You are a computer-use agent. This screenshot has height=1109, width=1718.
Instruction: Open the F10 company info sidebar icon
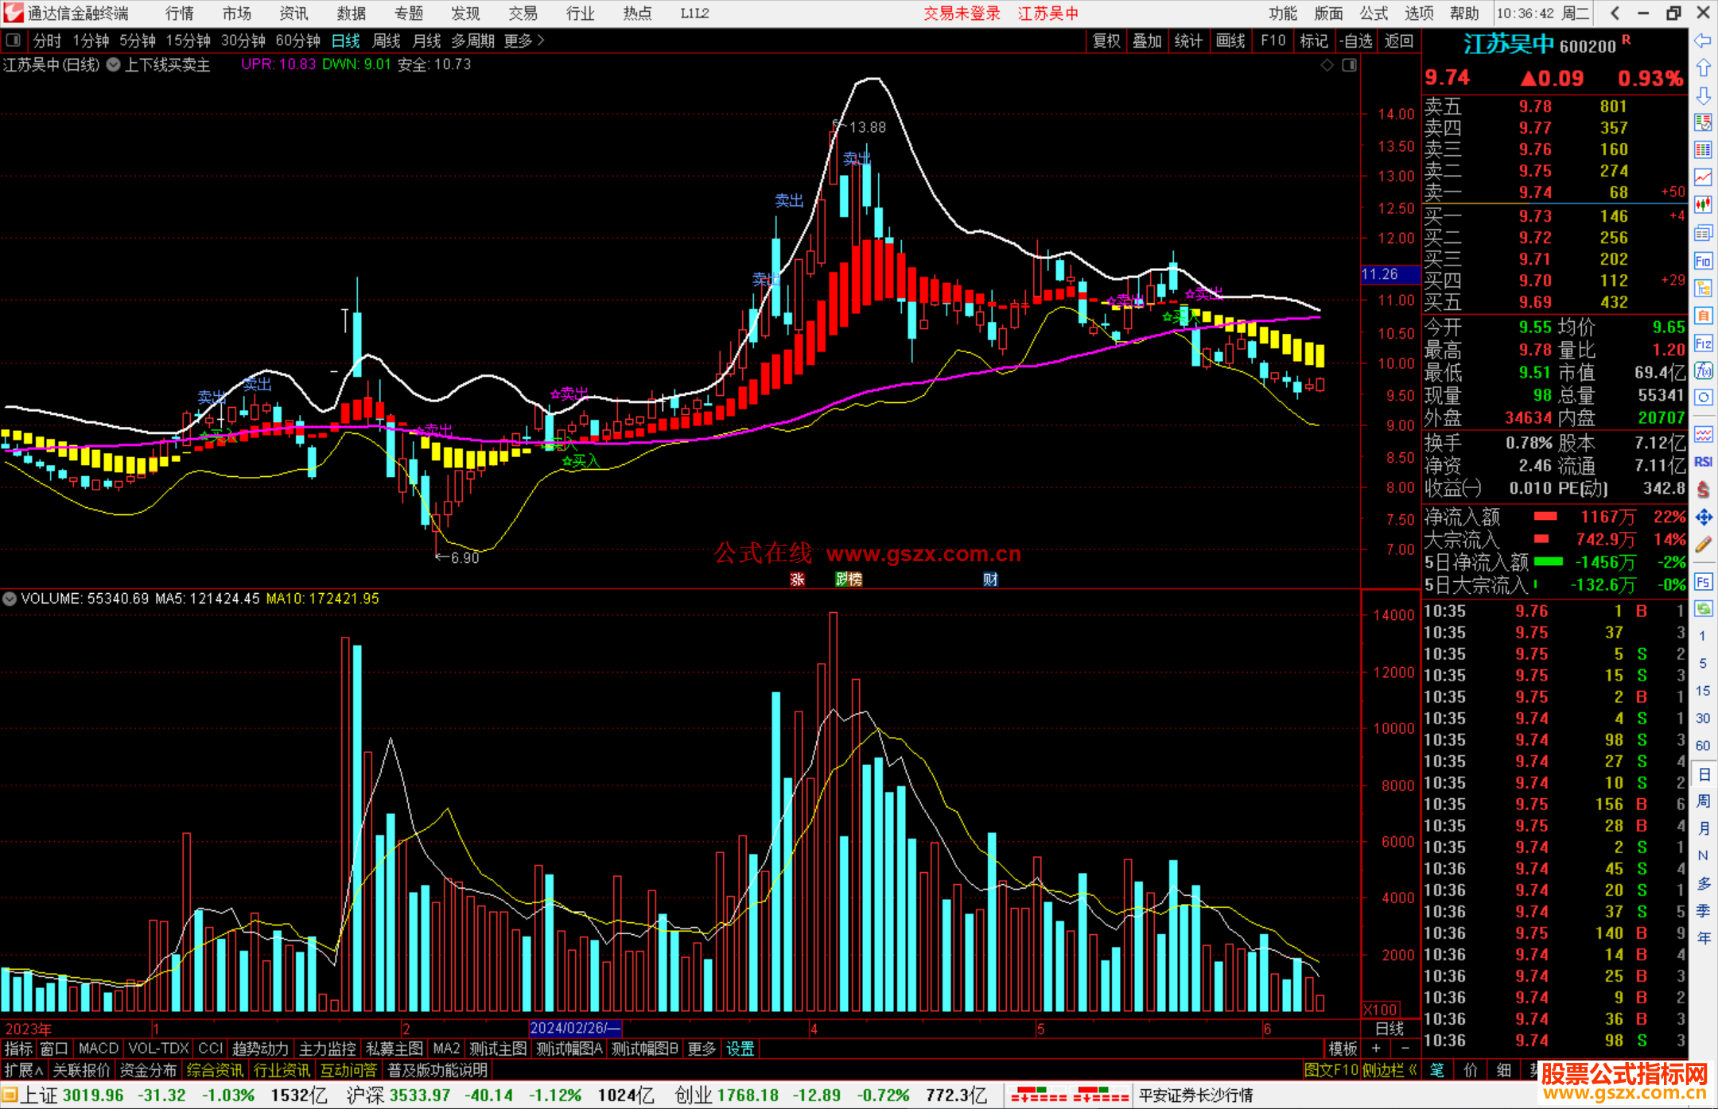[x=1703, y=261]
